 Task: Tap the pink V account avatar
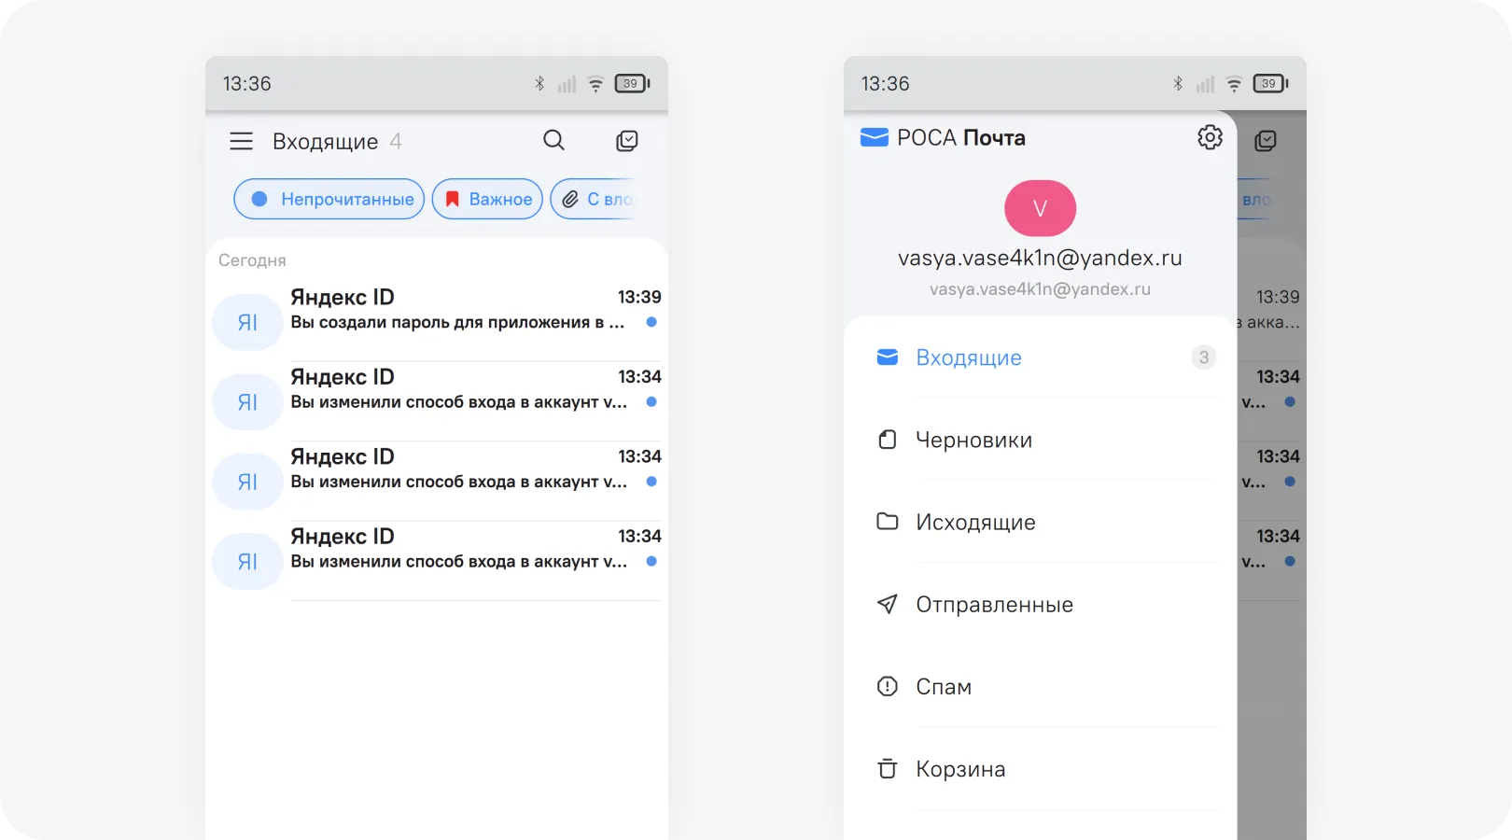pyautogui.click(x=1040, y=208)
